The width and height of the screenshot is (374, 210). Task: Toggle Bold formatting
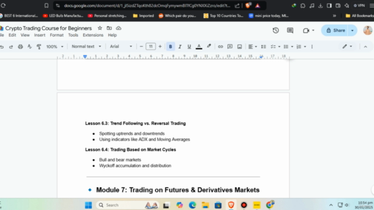[x=171, y=47]
